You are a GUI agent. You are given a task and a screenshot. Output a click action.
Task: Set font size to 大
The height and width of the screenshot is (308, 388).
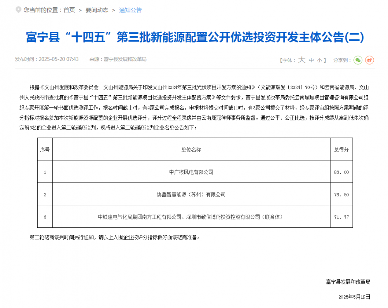301,60
